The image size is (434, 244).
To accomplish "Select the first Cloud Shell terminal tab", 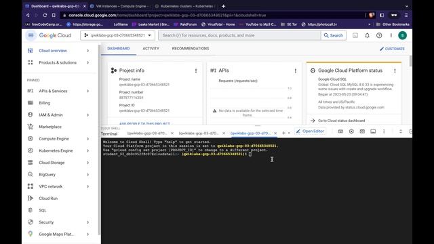I will (x=147, y=134).
